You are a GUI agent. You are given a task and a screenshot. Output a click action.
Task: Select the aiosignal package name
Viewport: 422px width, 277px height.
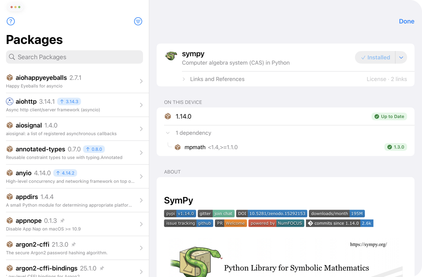coord(29,125)
